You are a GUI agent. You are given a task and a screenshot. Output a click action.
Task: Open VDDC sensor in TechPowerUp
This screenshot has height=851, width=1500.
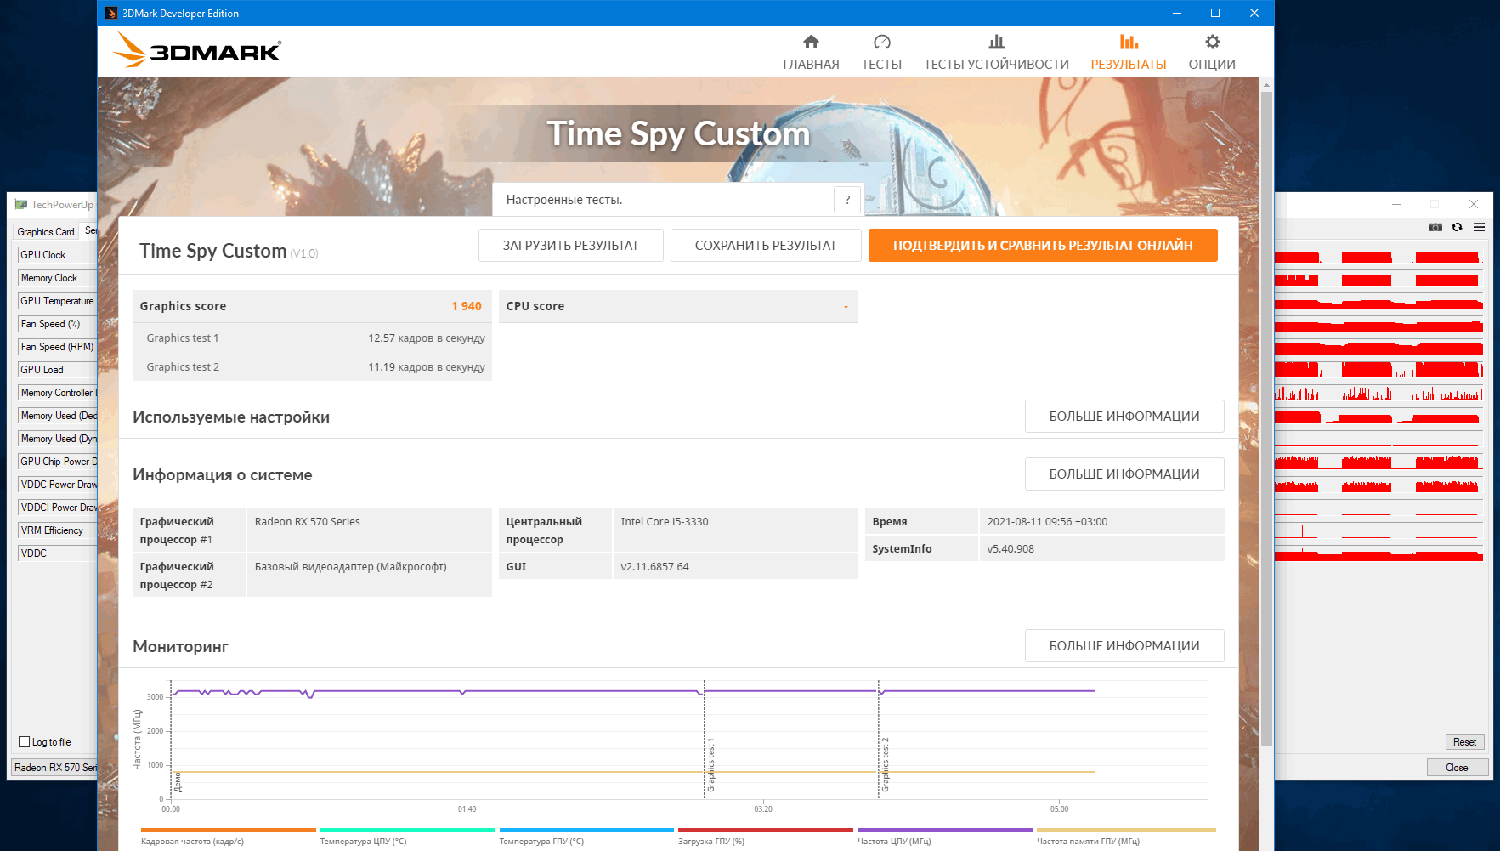click(57, 553)
